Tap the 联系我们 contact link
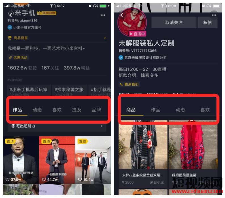Viewport: 225px width, 198px height. coord(129,84)
